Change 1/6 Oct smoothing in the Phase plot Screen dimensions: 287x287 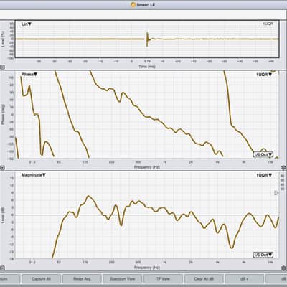[x=263, y=154]
